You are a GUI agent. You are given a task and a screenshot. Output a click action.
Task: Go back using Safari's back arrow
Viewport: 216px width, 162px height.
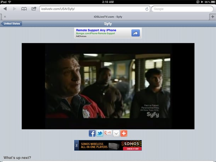coord(5,8)
